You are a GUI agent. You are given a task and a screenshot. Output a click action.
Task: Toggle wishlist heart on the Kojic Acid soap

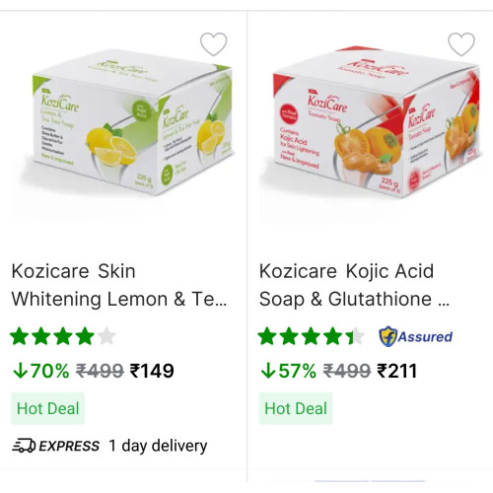pos(461,44)
